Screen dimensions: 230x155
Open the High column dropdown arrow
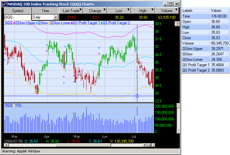pyautogui.click(x=152, y=10)
